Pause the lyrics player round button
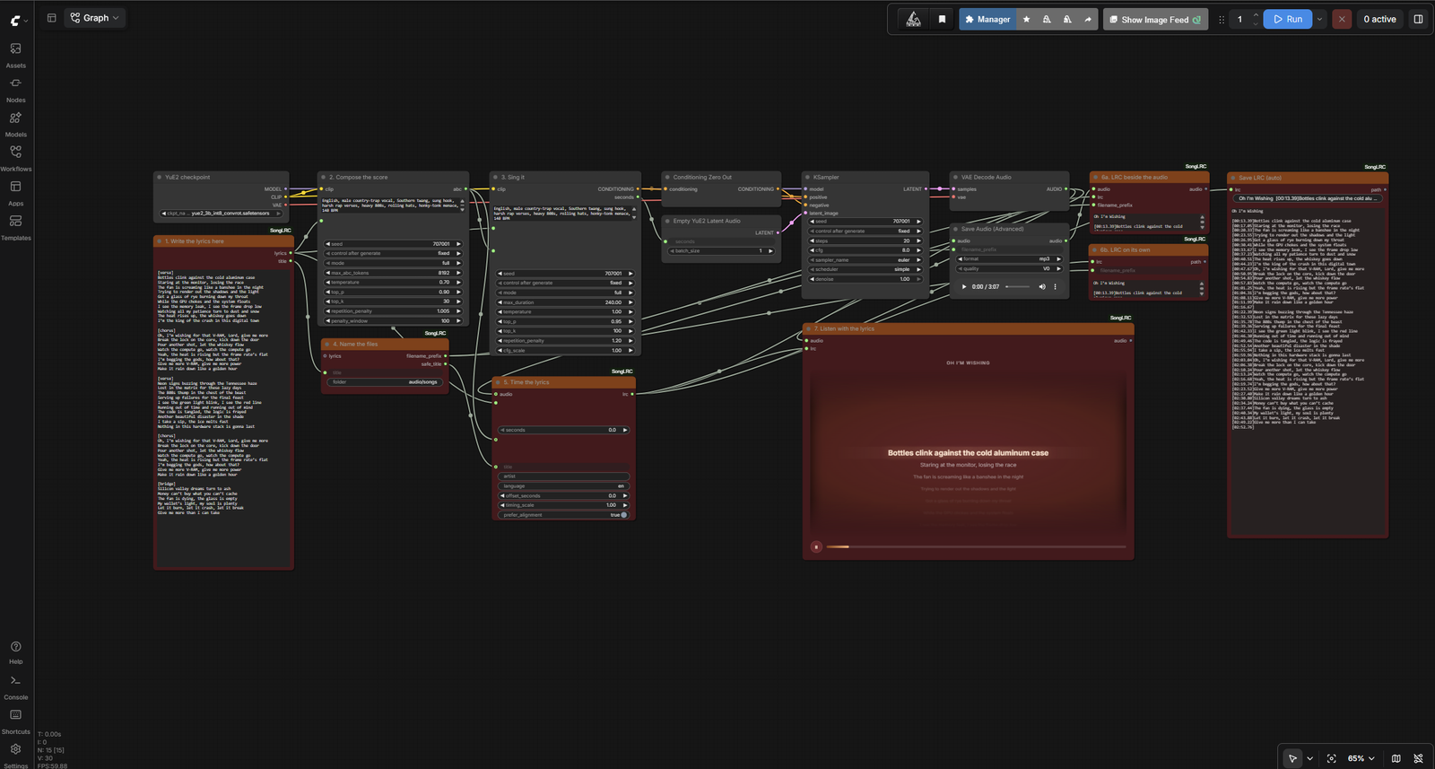This screenshot has height=769, width=1435. click(x=816, y=546)
